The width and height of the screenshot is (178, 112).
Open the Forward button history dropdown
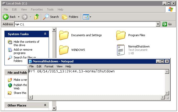coord(30,17)
